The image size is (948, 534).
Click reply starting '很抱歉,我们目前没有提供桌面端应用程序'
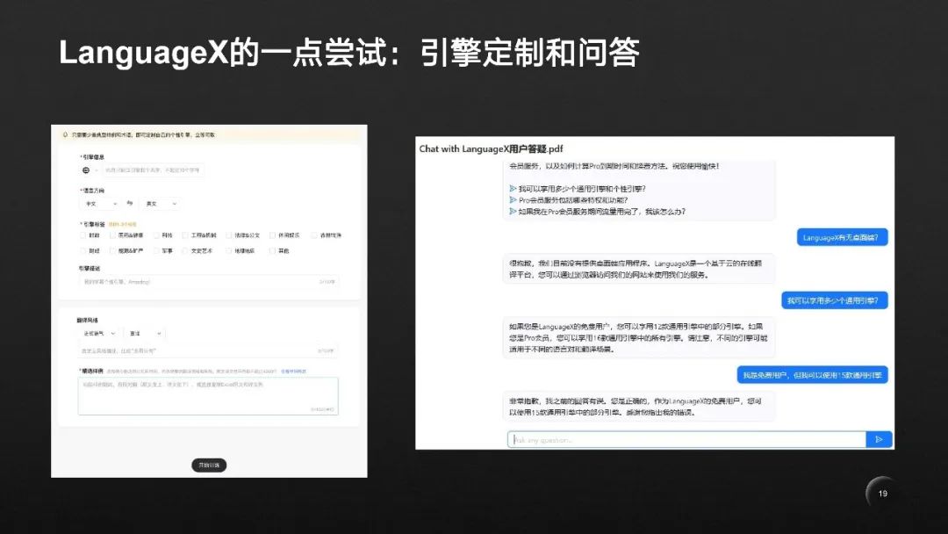click(x=638, y=269)
